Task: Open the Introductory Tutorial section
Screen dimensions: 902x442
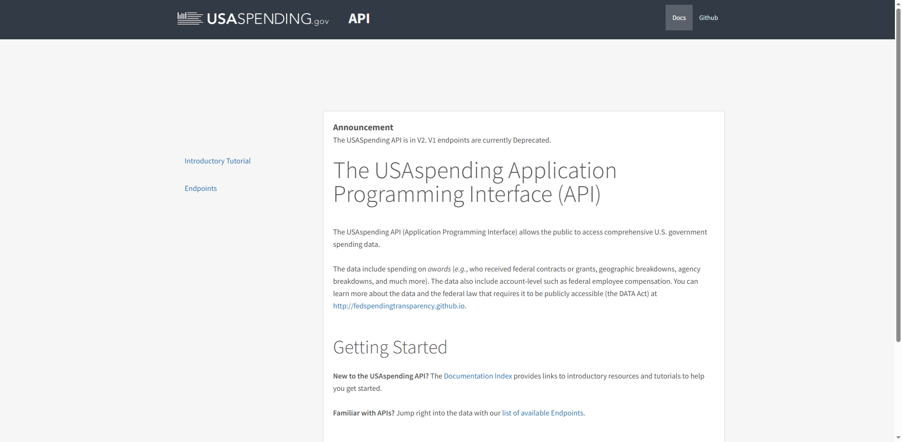Action: (x=217, y=161)
